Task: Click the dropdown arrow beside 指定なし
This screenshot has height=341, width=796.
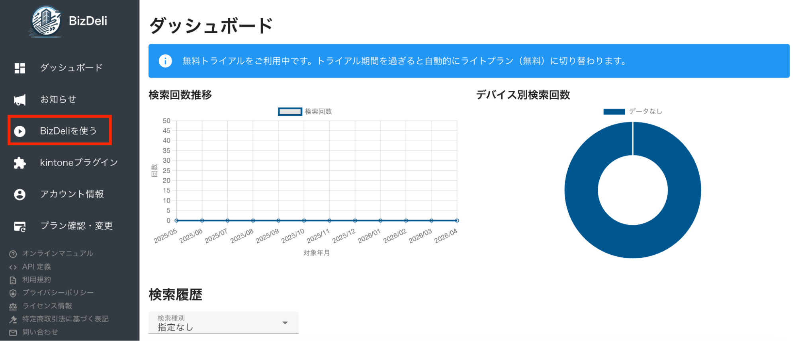Action: coord(285,323)
